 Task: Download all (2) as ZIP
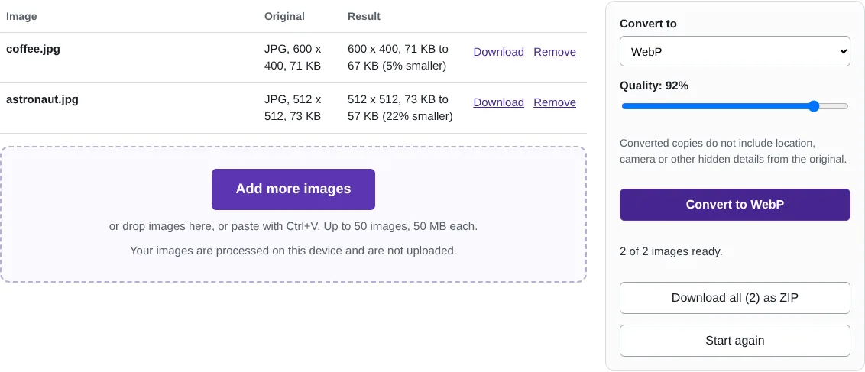click(x=735, y=298)
